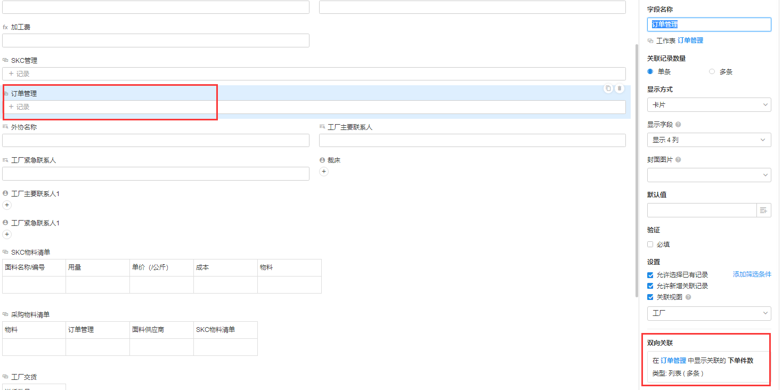This screenshot has width=782, height=390.
Task: Click the help icon next to 显示字段
Action: [678, 125]
